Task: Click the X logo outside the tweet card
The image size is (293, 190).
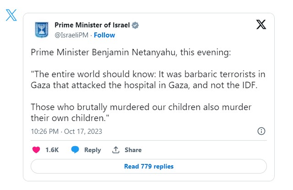Action: click(11, 15)
